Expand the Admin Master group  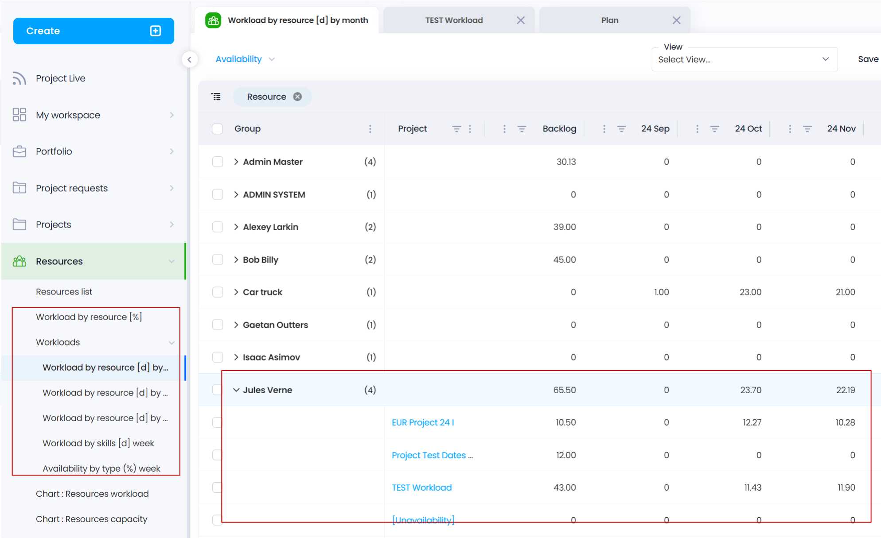pos(236,162)
